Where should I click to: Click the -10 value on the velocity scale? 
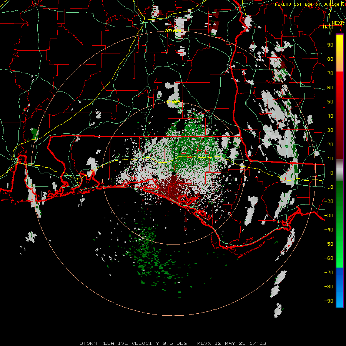(x=329, y=187)
